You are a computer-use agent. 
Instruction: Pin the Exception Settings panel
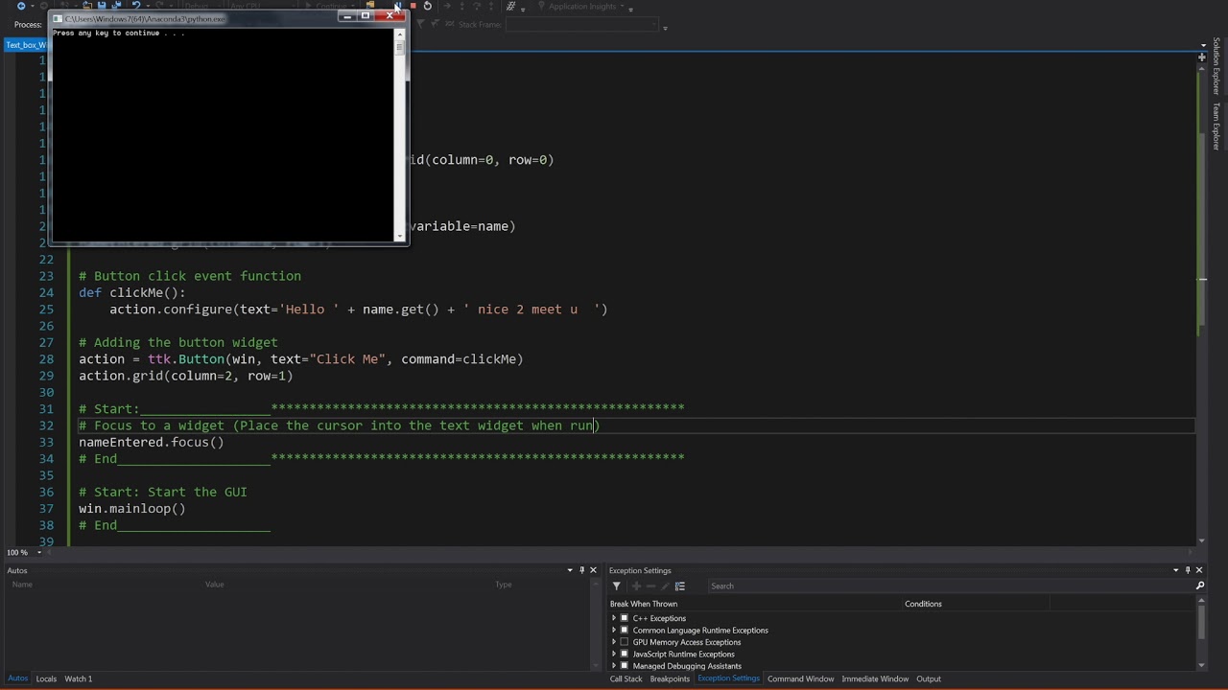pyautogui.click(x=1188, y=570)
